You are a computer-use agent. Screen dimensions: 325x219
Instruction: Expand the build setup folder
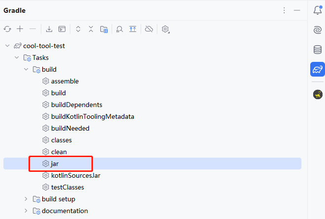pos(26,199)
